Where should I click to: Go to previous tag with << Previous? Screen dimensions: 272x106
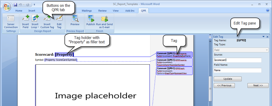pyautogui.click(x=224, y=85)
